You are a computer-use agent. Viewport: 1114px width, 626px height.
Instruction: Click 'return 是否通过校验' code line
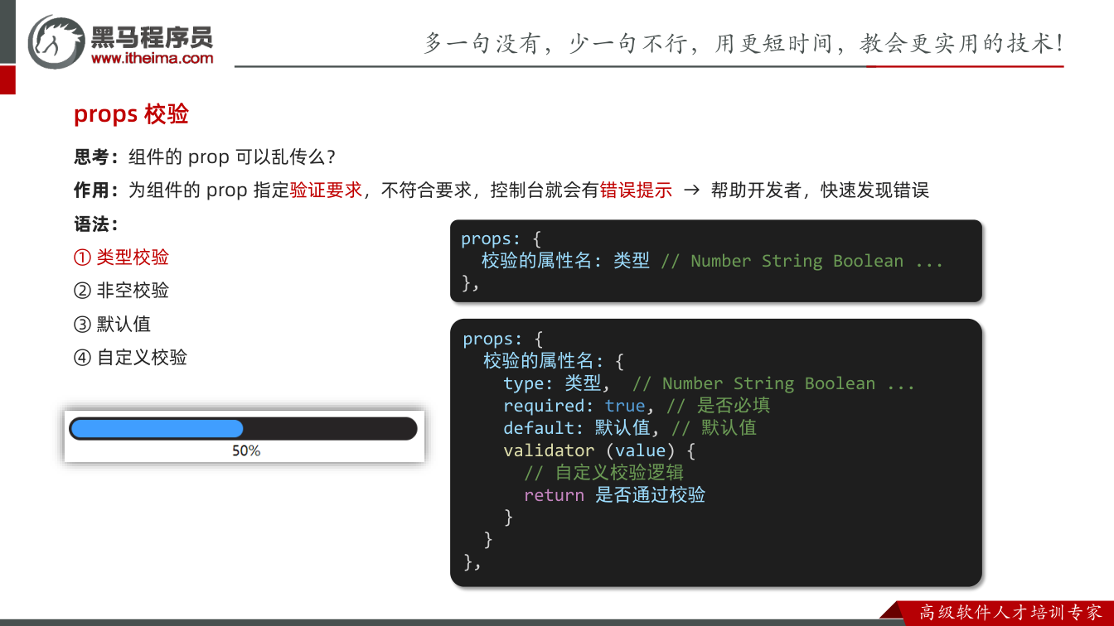[614, 495]
